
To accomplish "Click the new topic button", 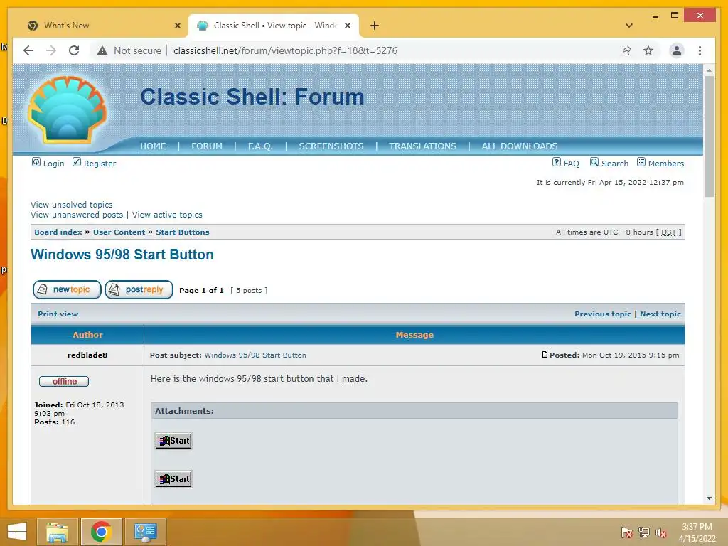I will 67,290.
